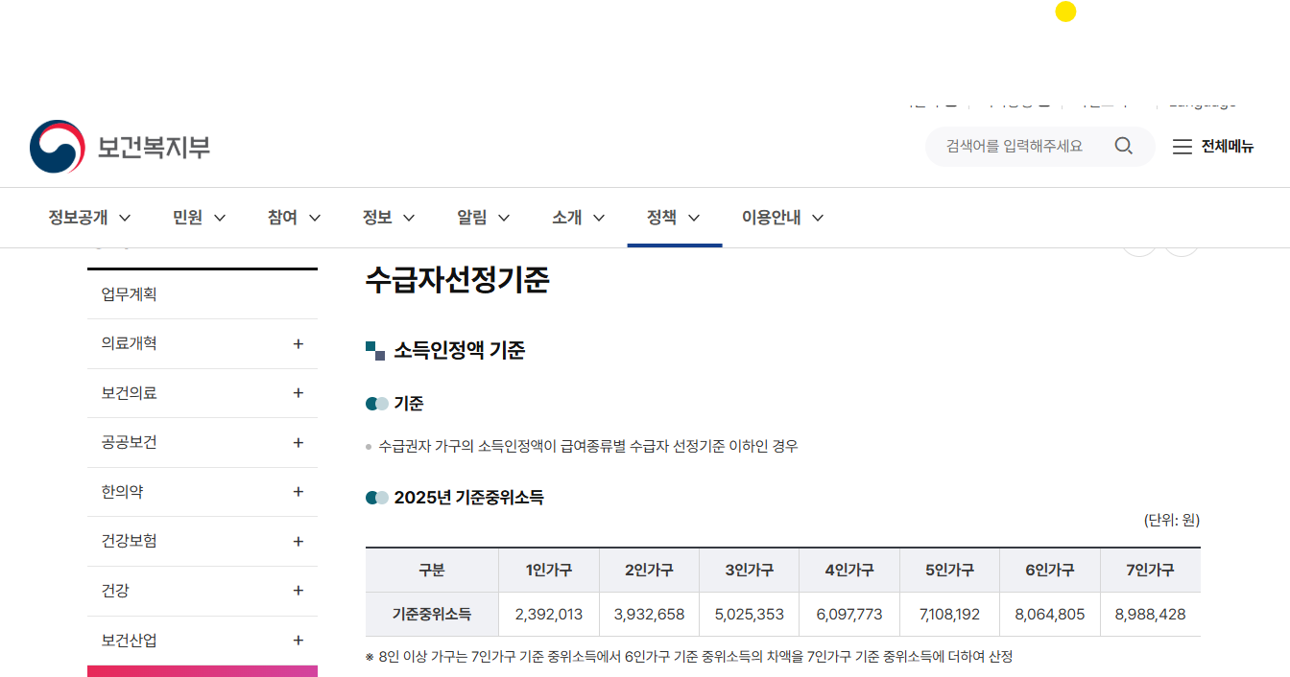Toggle the switch next to 2025년 기준중위소득

pos(374,497)
